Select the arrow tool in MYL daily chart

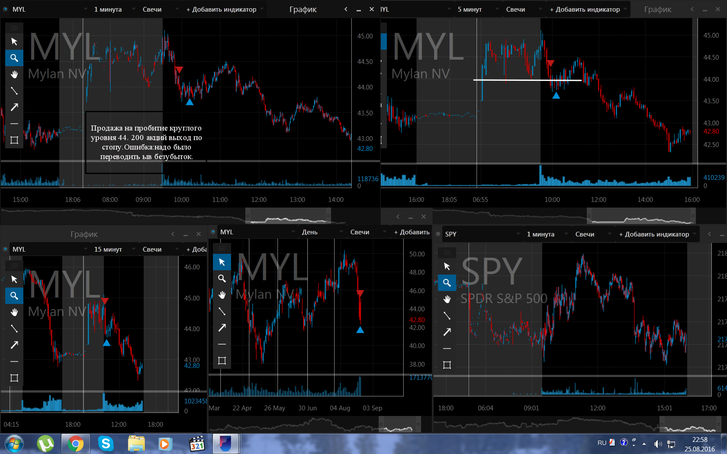point(222,328)
